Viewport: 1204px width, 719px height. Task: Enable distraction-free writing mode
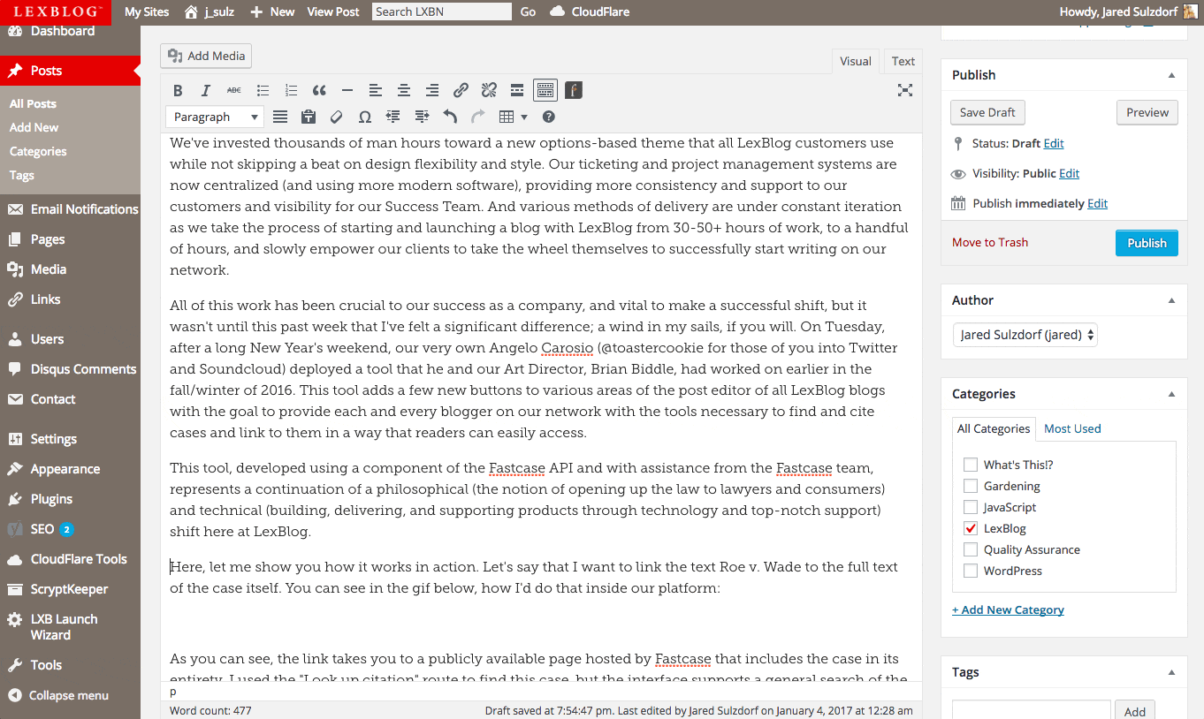pos(905,90)
